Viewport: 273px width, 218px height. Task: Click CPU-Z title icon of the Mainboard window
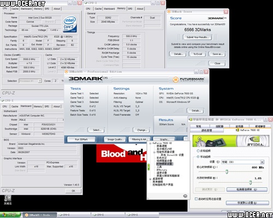click(2, 100)
